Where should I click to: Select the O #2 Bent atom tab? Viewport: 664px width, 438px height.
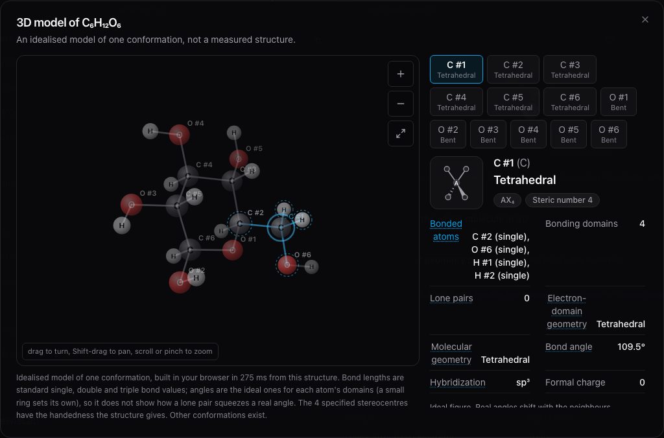(447, 135)
